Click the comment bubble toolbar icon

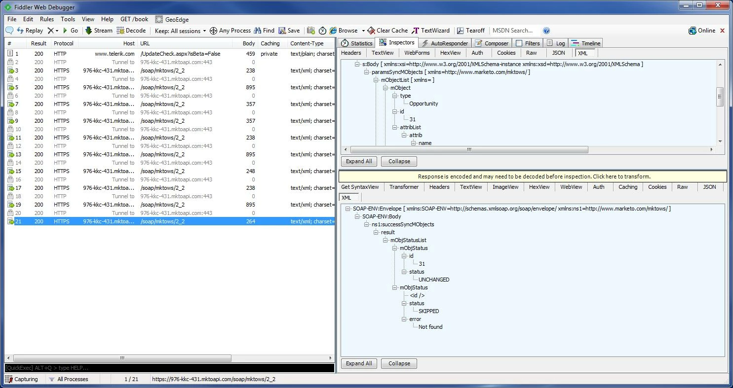click(x=9, y=31)
